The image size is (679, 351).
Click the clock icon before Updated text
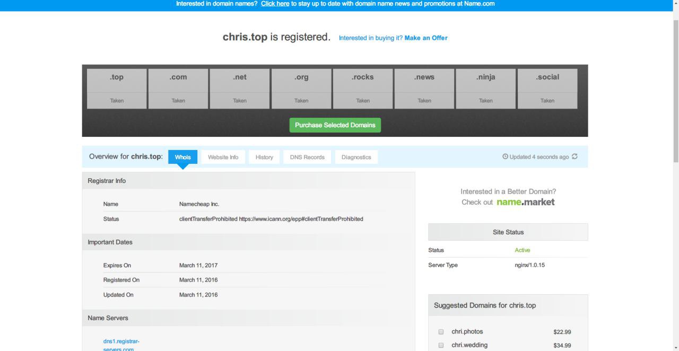(x=505, y=156)
